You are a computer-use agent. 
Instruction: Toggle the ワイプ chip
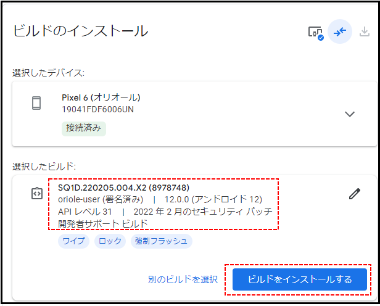point(73,241)
